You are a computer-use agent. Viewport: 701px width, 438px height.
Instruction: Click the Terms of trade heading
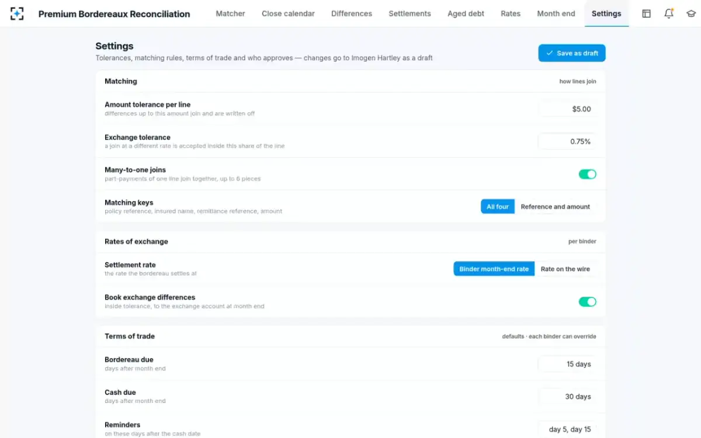pos(130,336)
